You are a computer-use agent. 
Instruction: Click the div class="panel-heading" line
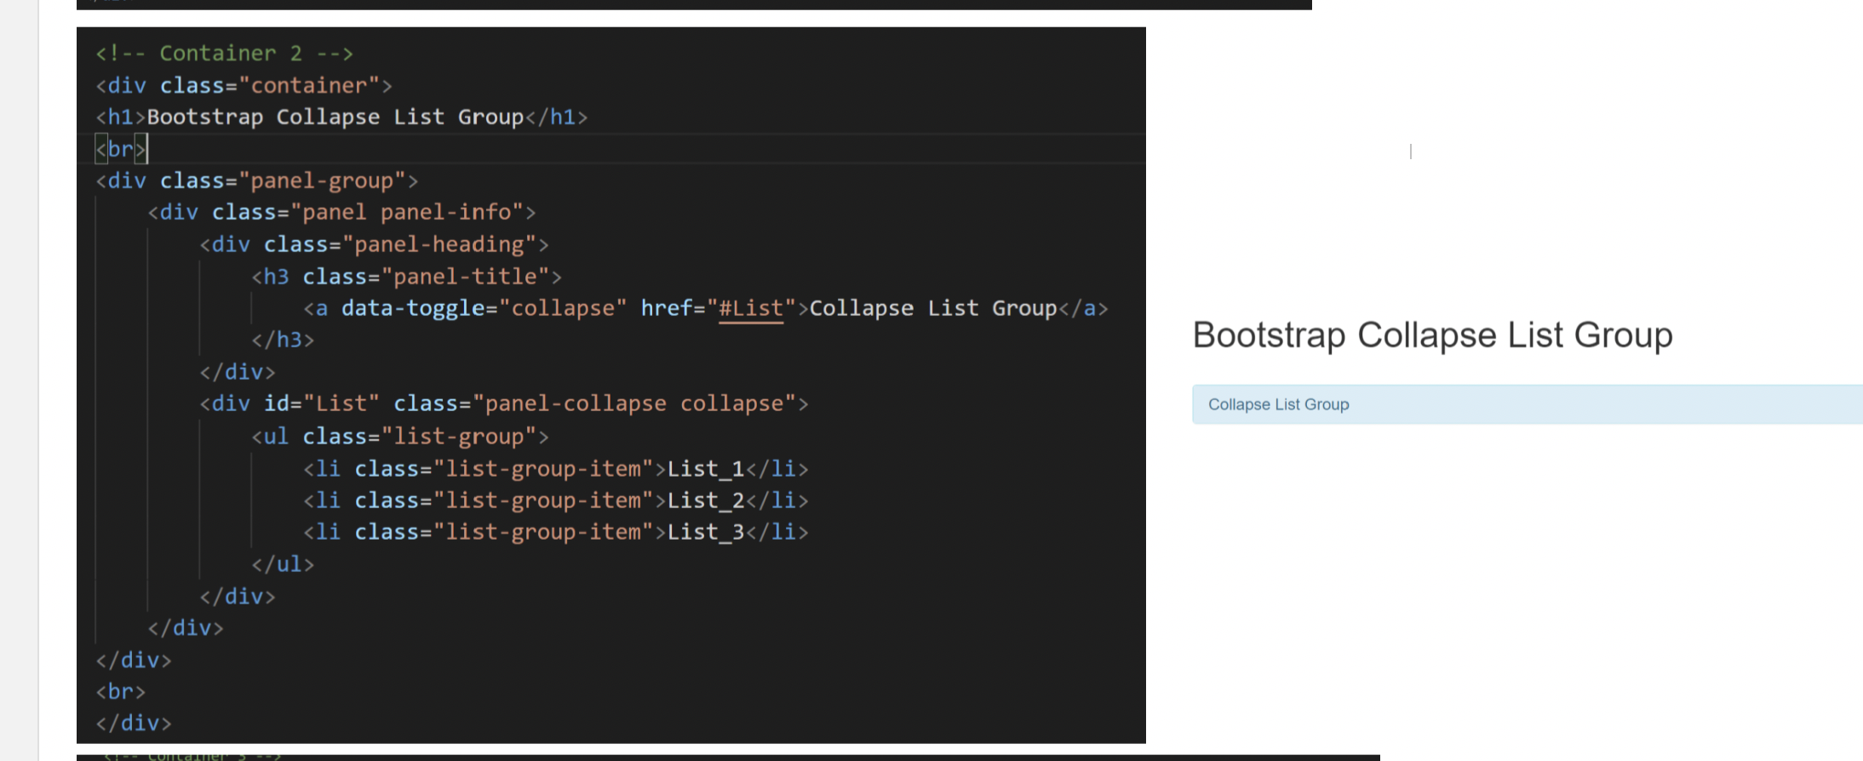point(374,244)
